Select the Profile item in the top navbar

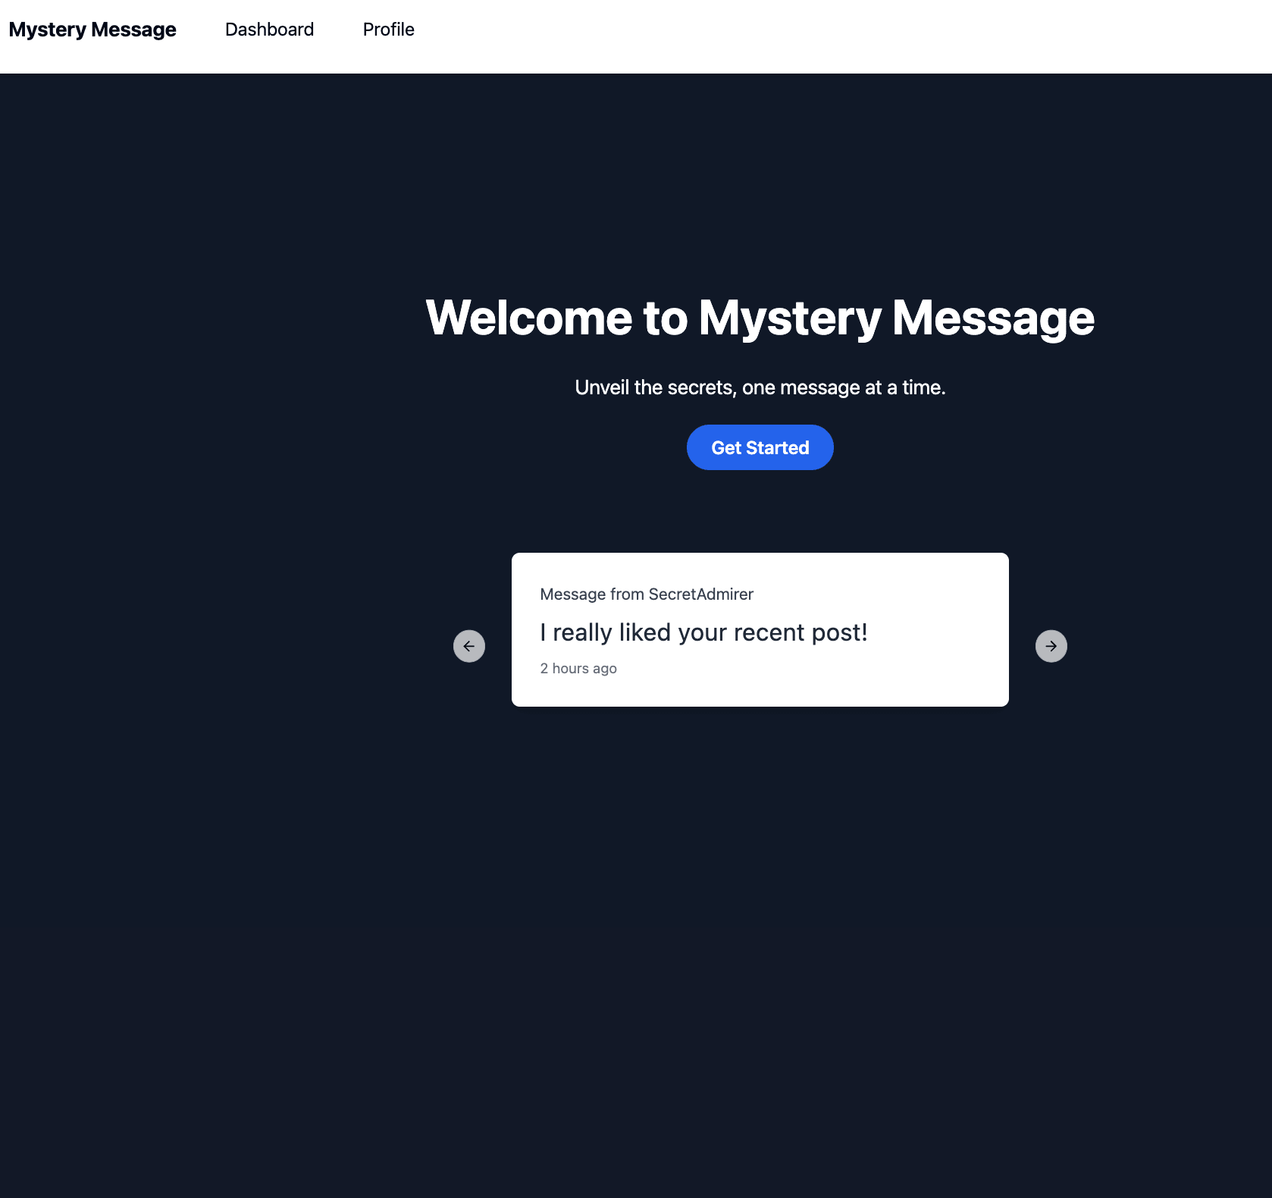388,30
